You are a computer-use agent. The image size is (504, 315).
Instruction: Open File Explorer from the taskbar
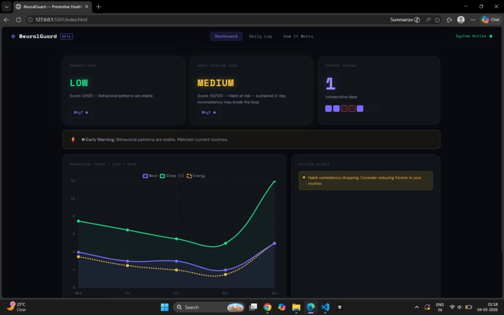(296, 307)
